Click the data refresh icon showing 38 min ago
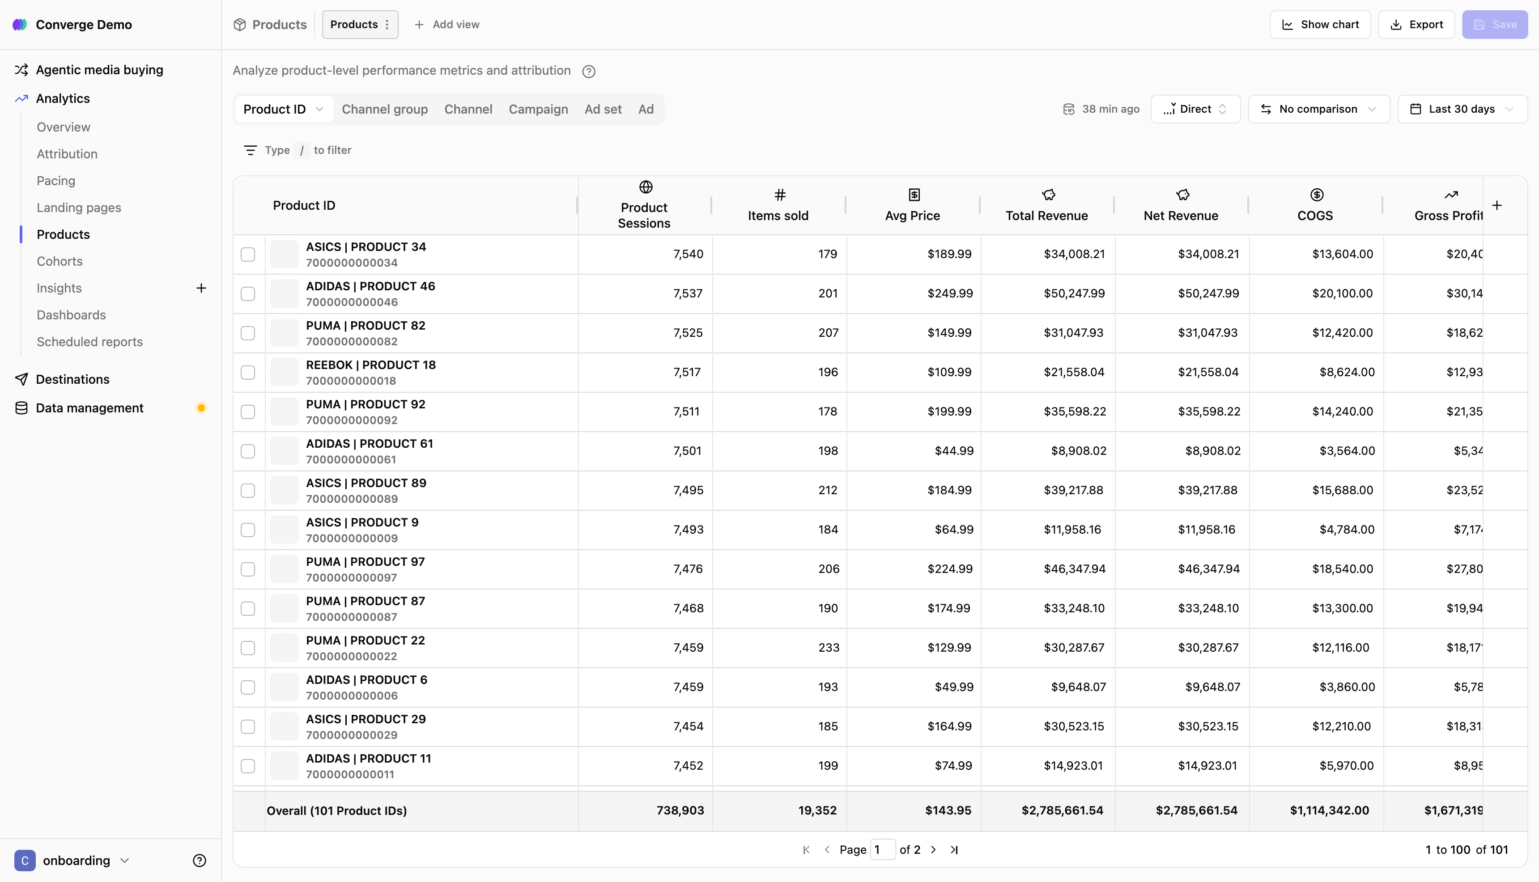Viewport: 1539px width, 882px height. coord(1069,109)
